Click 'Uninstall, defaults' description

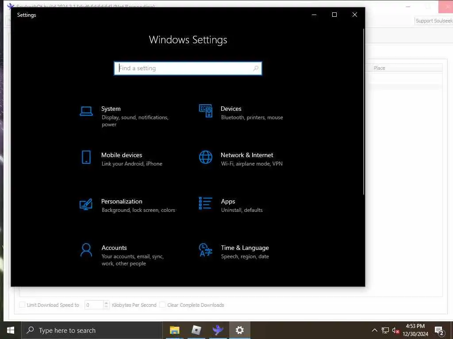242,210
